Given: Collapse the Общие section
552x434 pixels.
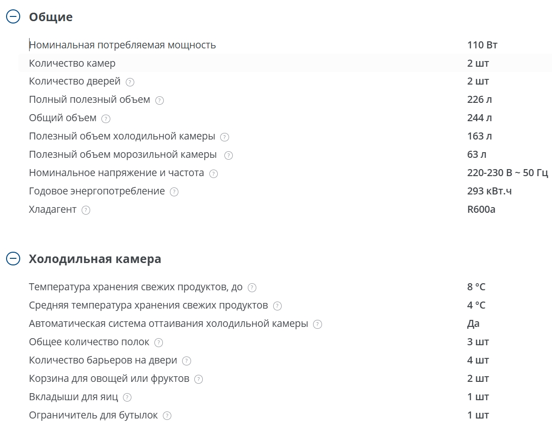Looking at the screenshot, I should pos(13,16).
